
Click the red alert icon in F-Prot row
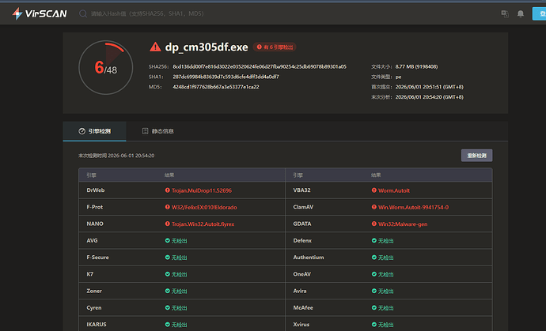coord(168,207)
